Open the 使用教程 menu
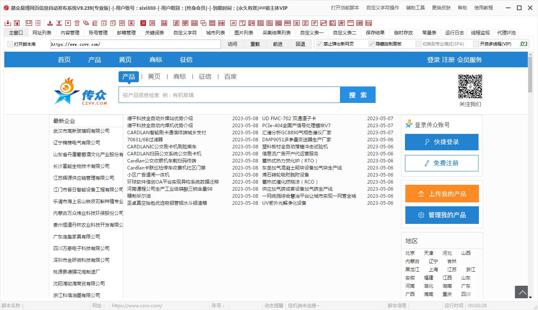Screen dimensions: 538x310 point(484,8)
